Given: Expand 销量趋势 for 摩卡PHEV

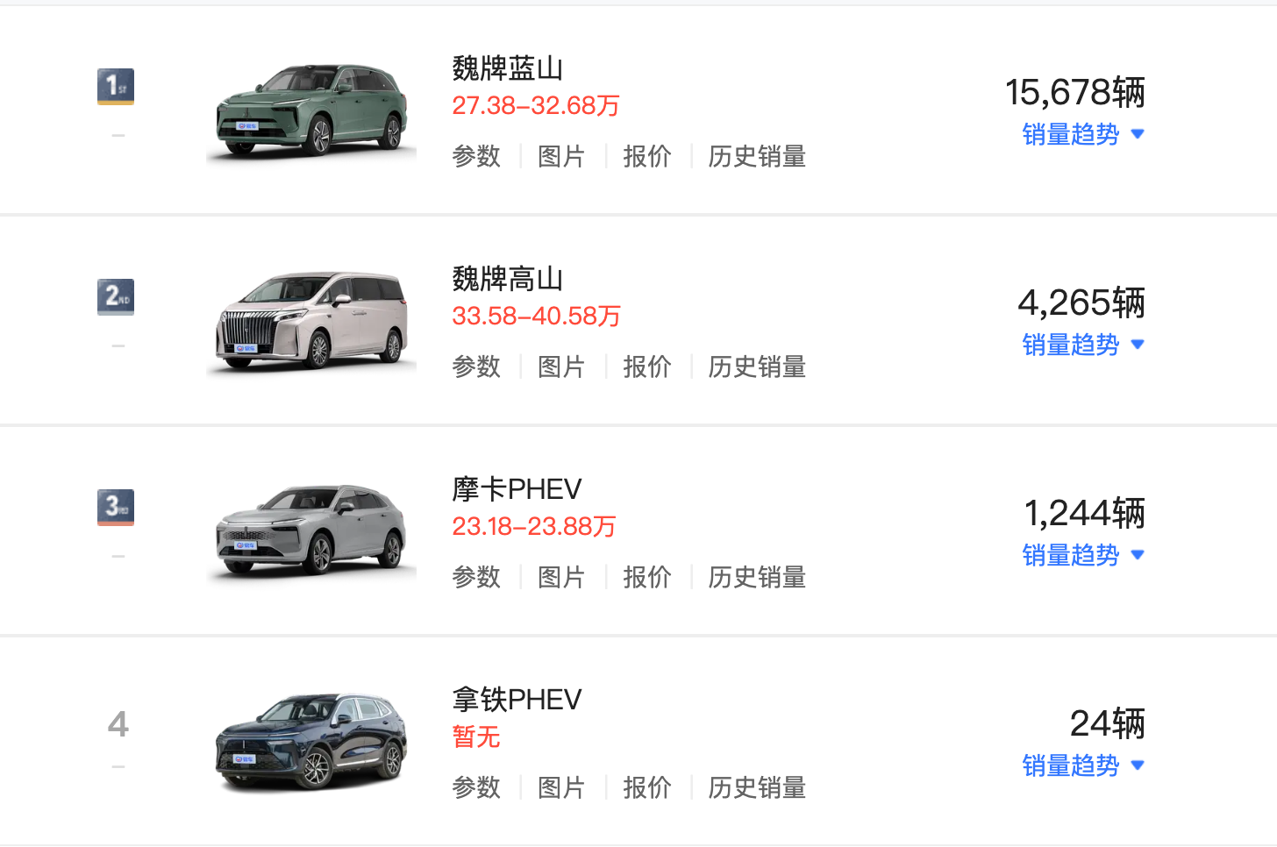Looking at the screenshot, I should 1084,555.
